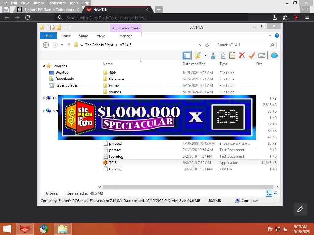Go up one folder level arrow
314x235 pixels.
coord(69,45)
